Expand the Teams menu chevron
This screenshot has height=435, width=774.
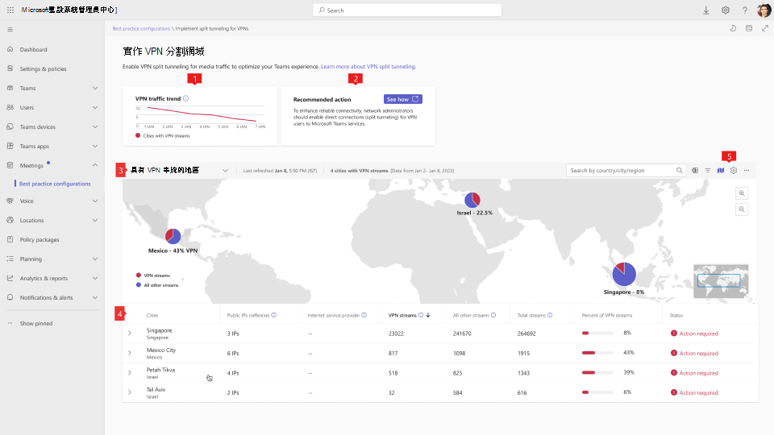[x=95, y=89]
